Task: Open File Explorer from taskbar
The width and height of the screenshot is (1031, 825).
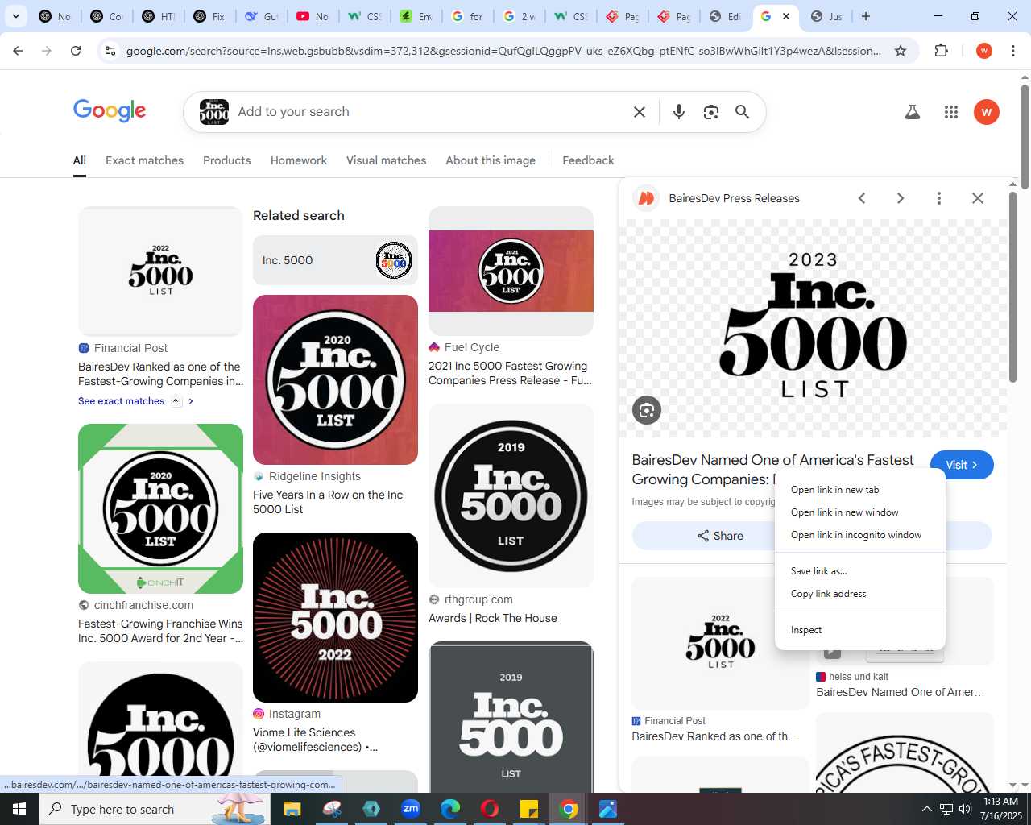Action: click(x=292, y=809)
